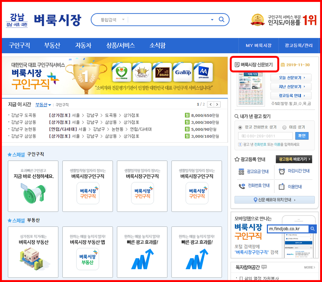The image size is (322, 282).
Task: Click inside the main search input field
Action: pyautogui.click(x=168, y=20)
